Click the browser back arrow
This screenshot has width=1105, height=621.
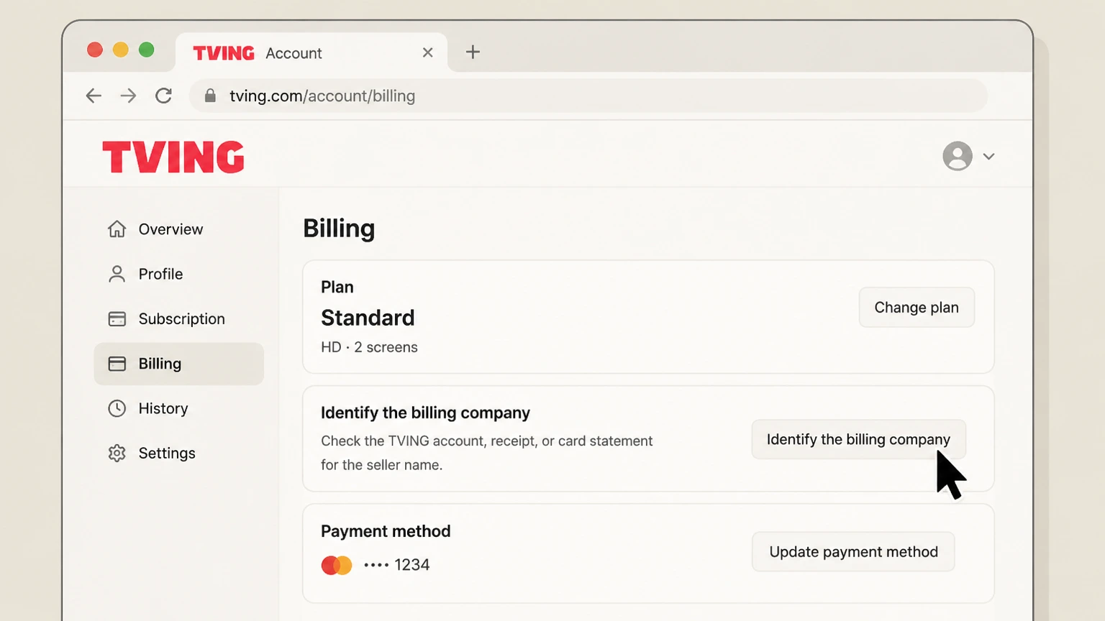click(x=94, y=96)
